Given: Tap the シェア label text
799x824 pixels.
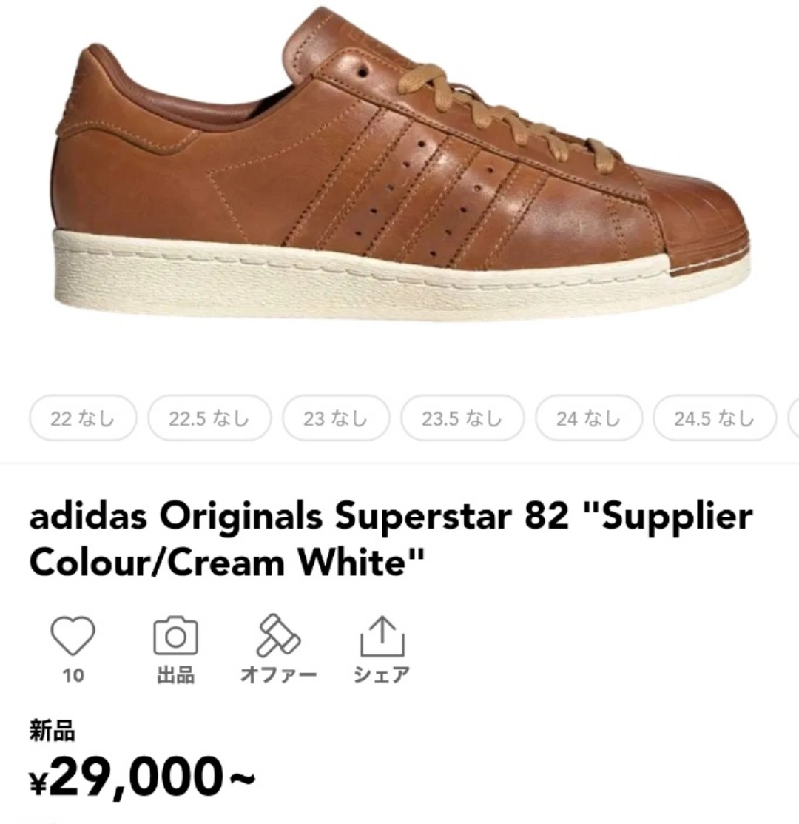Looking at the screenshot, I should click(x=382, y=674).
